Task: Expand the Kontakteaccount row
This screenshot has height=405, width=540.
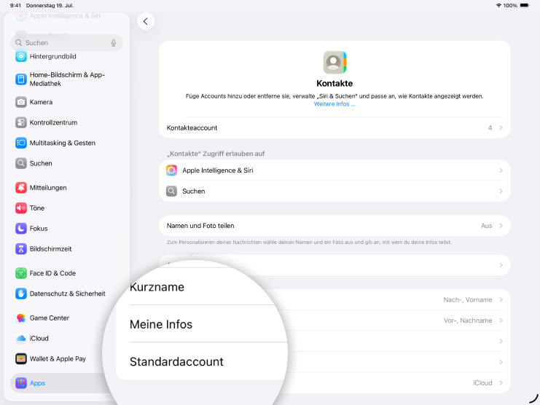Action: [334, 127]
